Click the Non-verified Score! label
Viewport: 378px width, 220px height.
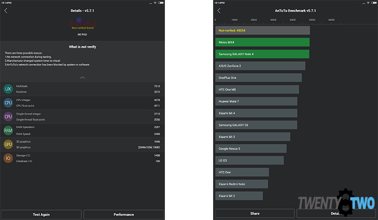83,28
